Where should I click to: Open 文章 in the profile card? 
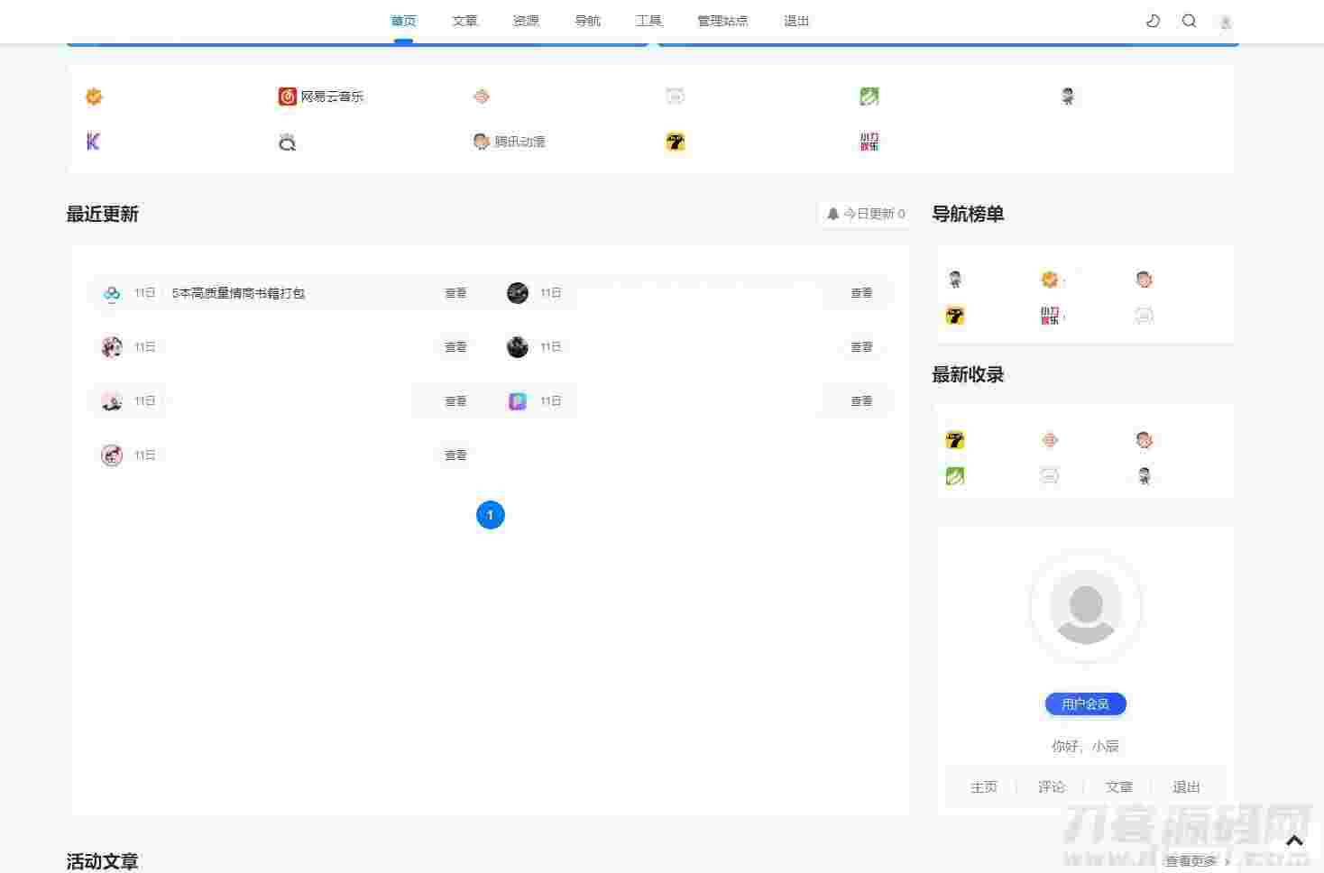tap(1119, 787)
